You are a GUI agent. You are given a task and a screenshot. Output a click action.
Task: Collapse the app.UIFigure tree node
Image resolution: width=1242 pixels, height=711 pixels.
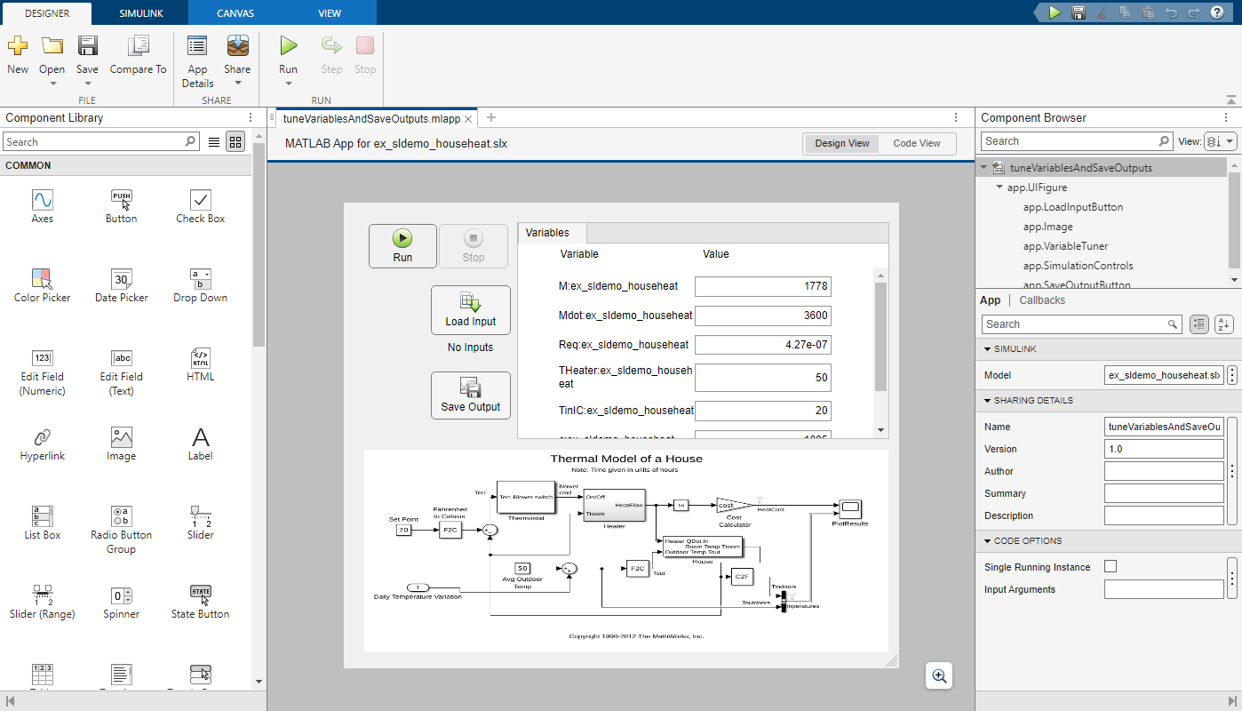(x=1000, y=188)
